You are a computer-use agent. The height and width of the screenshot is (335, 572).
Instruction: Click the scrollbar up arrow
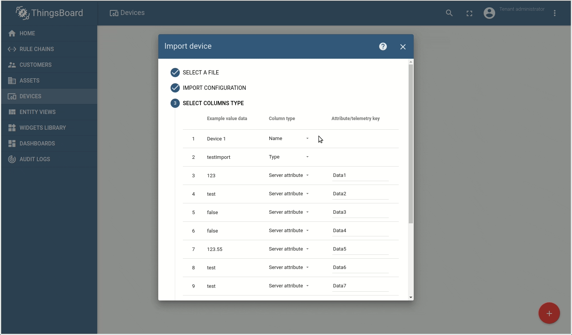coord(411,62)
